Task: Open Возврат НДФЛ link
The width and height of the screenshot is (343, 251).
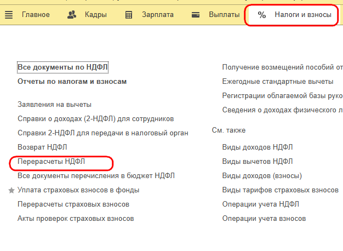Action: pyautogui.click(x=42, y=147)
